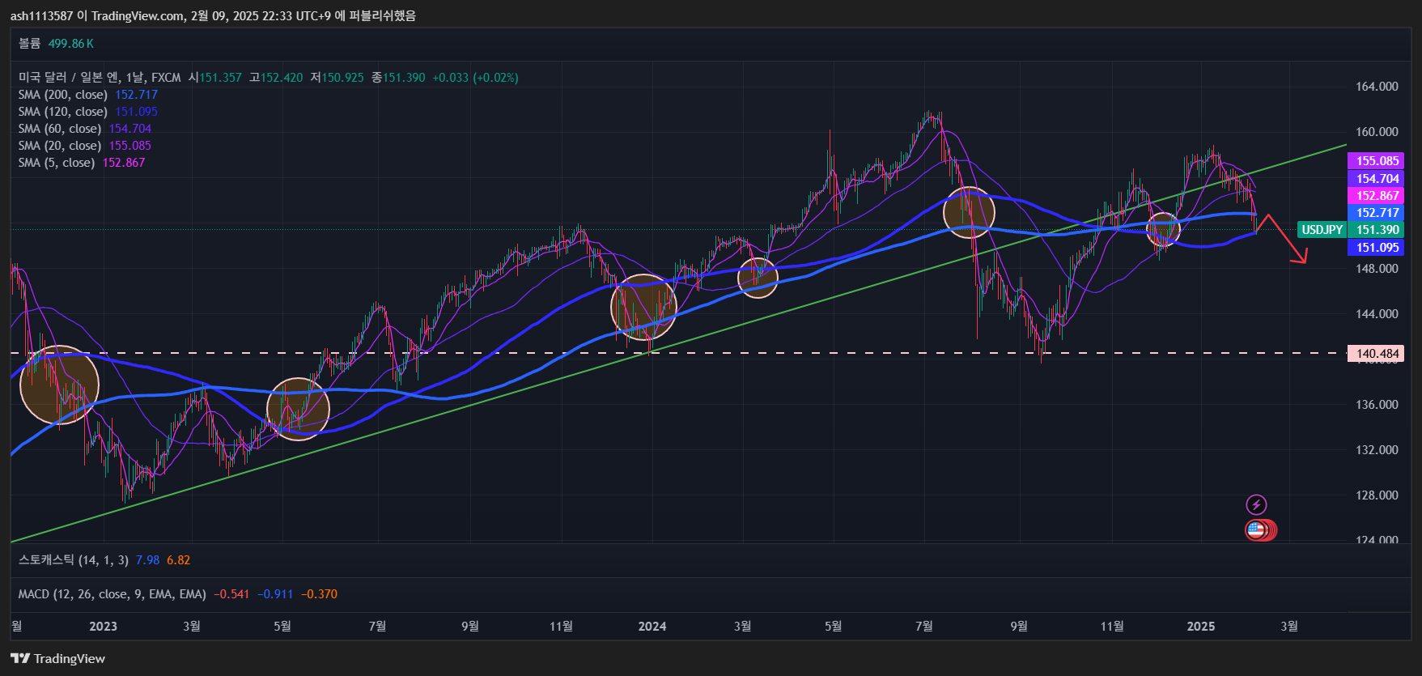Click the US flag economic event icon

coord(1256,530)
